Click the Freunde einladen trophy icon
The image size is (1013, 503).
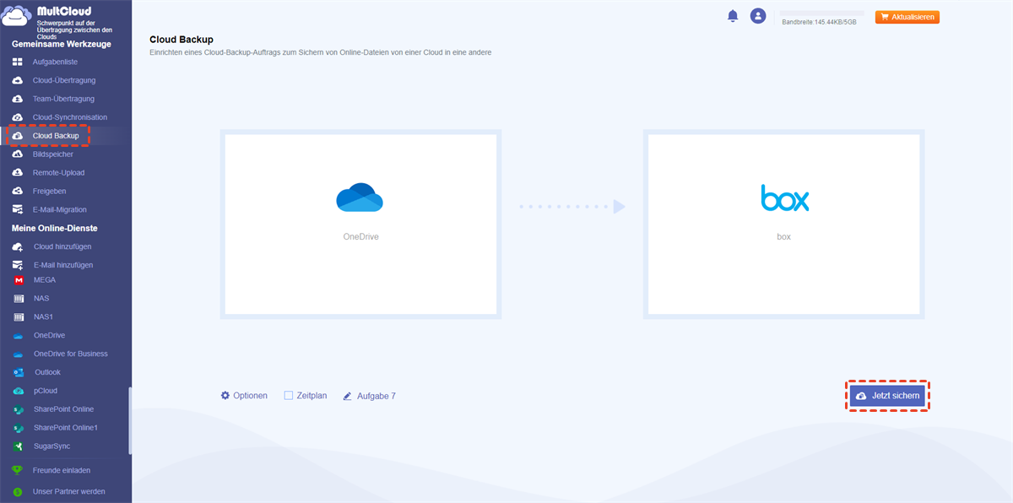pyautogui.click(x=17, y=470)
